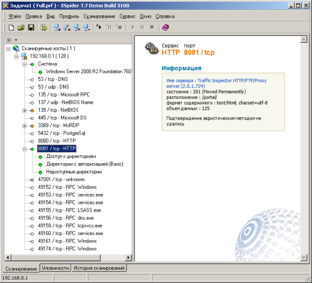Open help using the purple book icon
Screen dimensions: 312x283
coord(166,27)
